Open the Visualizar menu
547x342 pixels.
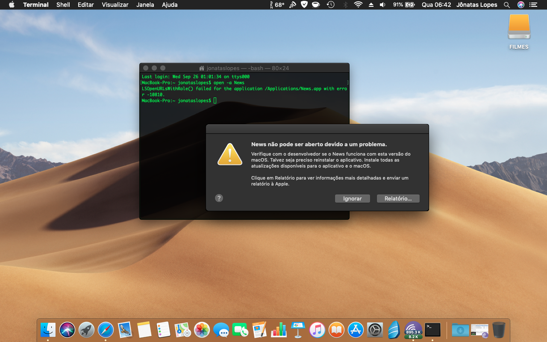[x=115, y=5]
